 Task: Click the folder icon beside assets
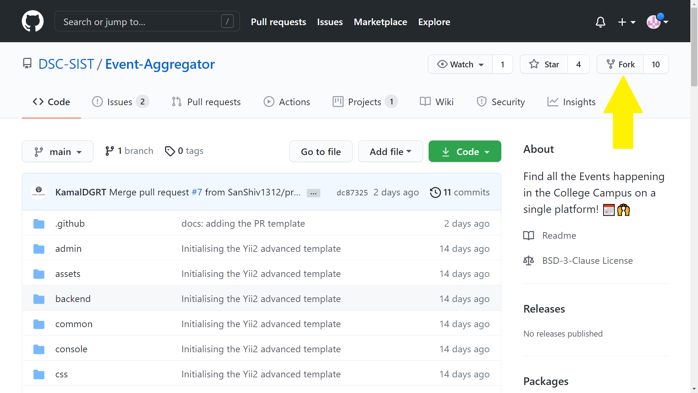(39, 274)
